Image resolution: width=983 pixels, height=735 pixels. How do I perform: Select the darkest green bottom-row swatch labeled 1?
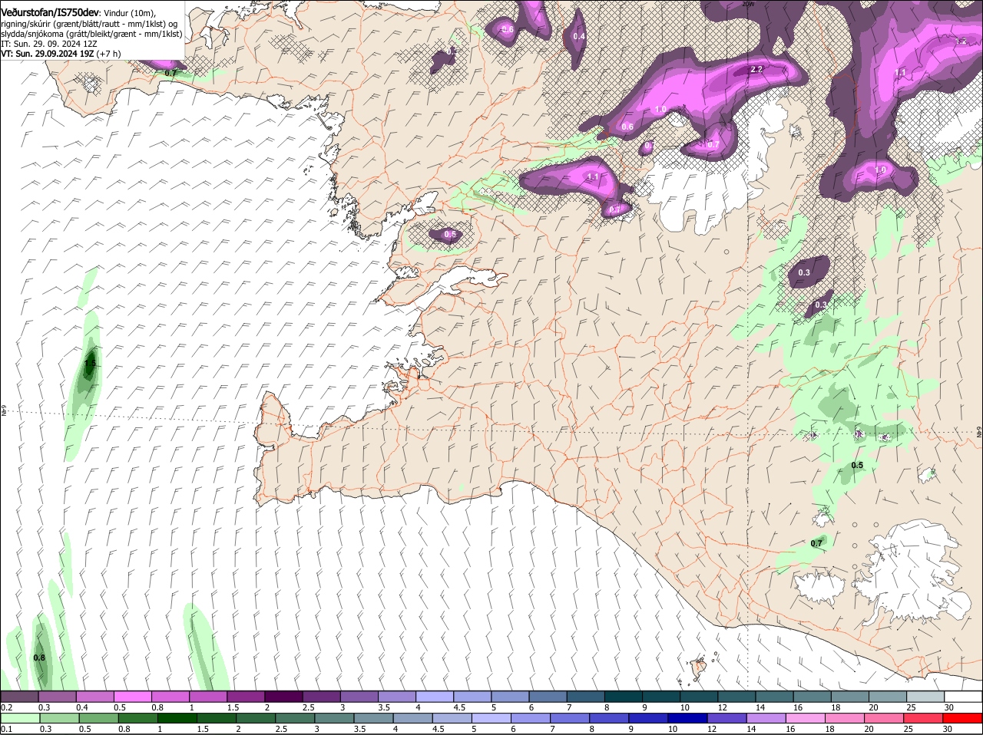(x=177, y=717)
